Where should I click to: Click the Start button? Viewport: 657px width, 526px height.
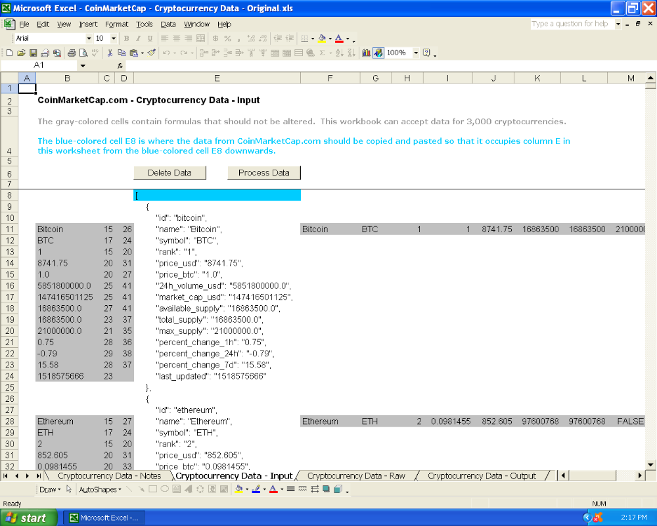pyautogui.click(x=28, y=517)
